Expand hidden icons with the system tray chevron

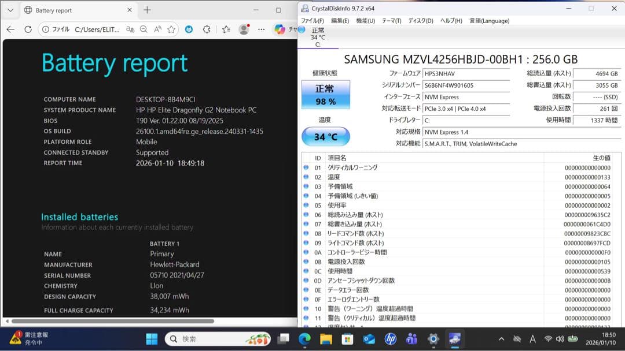coord(501,339)
